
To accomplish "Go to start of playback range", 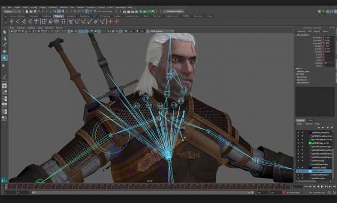I will 306,187.
